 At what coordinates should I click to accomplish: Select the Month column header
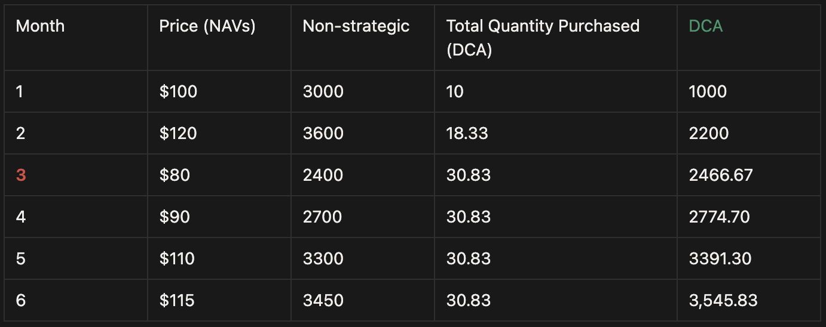tap(40, 26)
